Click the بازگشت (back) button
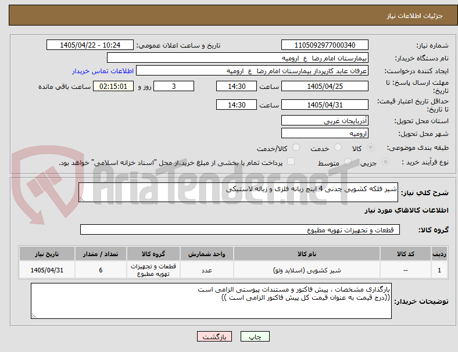Image resolution: width=458 pixels, height=352 pixels. click(214, 336)
